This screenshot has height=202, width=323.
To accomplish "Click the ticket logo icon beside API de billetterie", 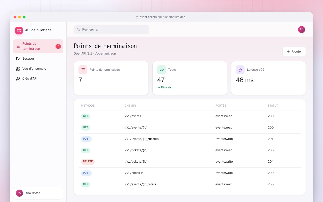I will (x=19, y=31).
